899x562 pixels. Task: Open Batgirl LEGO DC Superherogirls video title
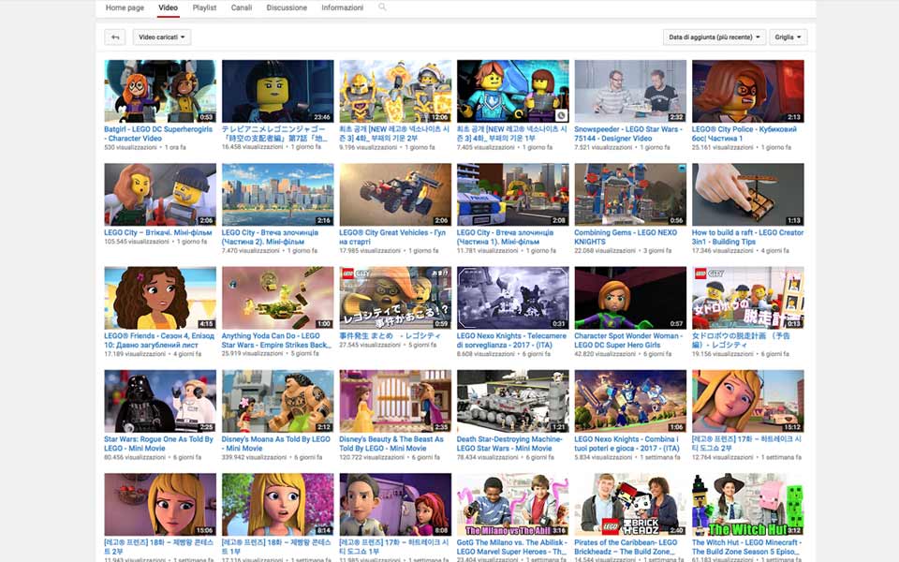[x=158, y=133]
